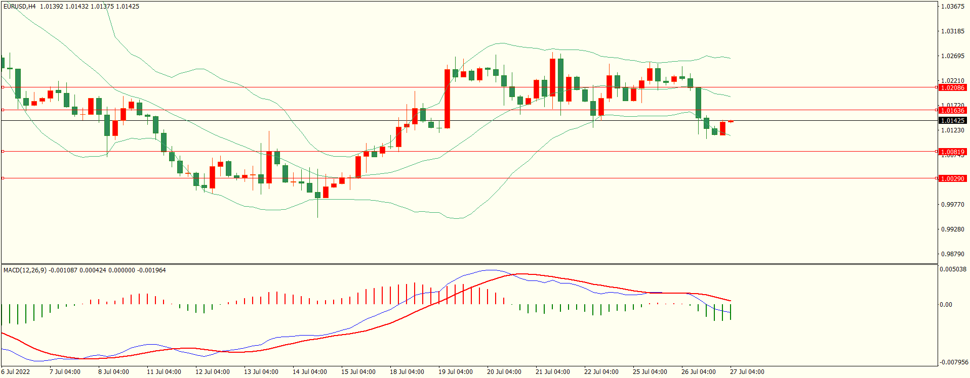Screen dimensions: 970x378
Task: Click the 13 Jul 04:00 date label
Action: click(261, 372)
